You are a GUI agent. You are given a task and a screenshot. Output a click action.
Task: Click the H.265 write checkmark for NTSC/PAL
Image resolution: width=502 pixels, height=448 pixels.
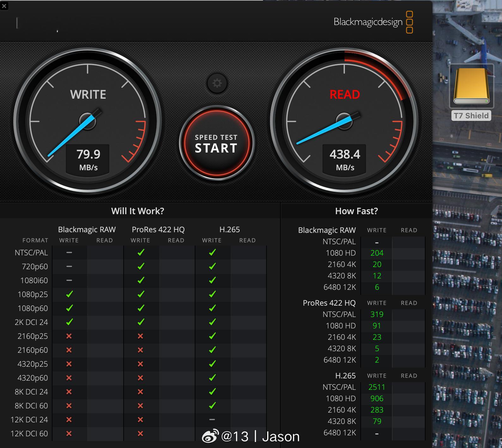[212, 252]
